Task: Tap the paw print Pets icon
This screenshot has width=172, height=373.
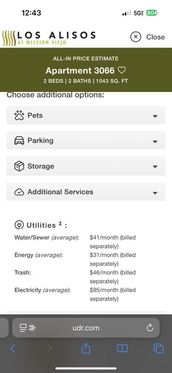Action: [x=19, y=115]
